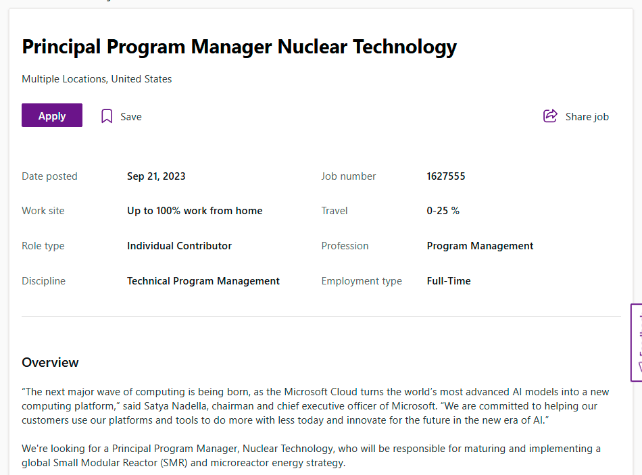Click the purple Apply button

coord(52,116)
